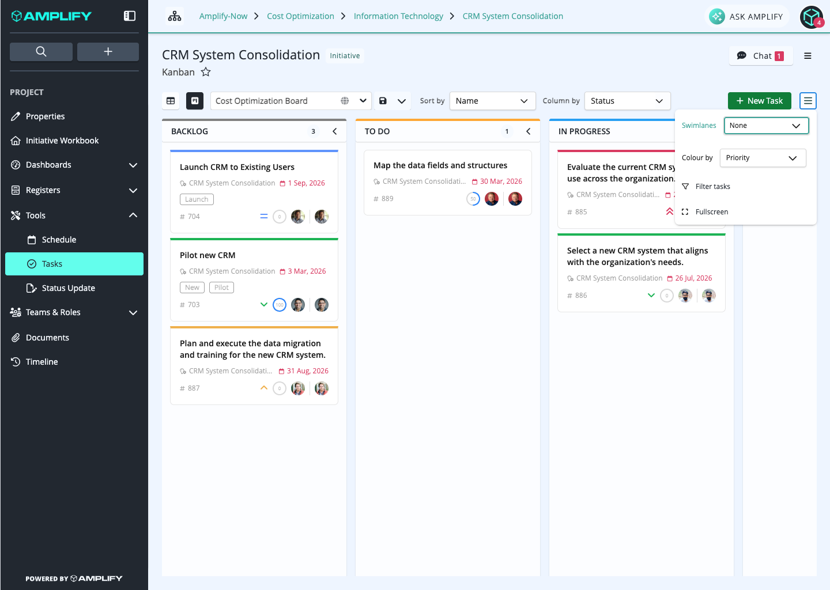This screenshot has height=590, width=830.
Task: Go to Amplify-Now breadcrumb
Action: point(223,16)
